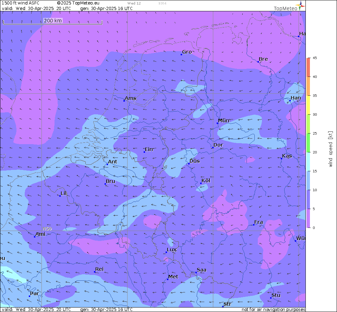Select the red 40–45 kt legend color
The height and width of the screenshot is (312, 337).
pos(308,67)
